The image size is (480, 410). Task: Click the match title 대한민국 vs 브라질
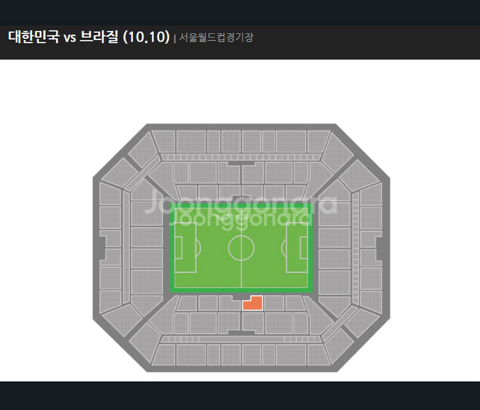(89, 37)
